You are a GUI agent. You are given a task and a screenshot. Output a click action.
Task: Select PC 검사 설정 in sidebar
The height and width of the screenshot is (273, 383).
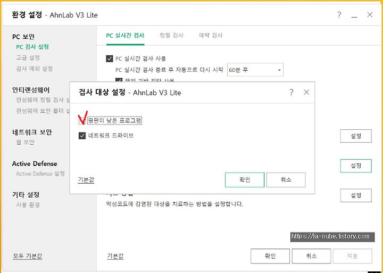pyautogui.click(x=32, y=47)
